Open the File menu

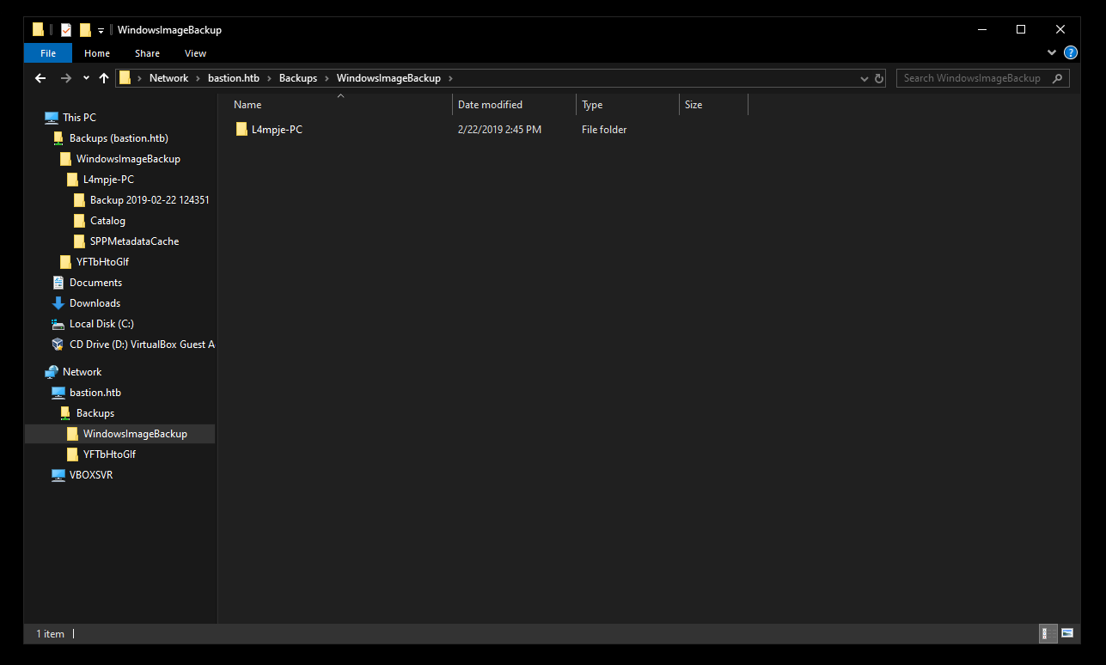[48, 53]
